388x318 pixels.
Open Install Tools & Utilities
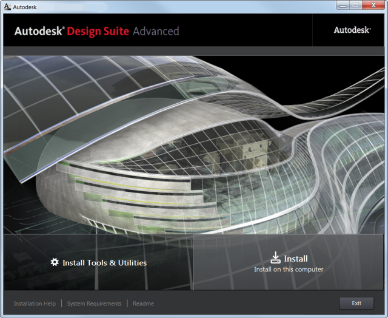pos(98,262)
